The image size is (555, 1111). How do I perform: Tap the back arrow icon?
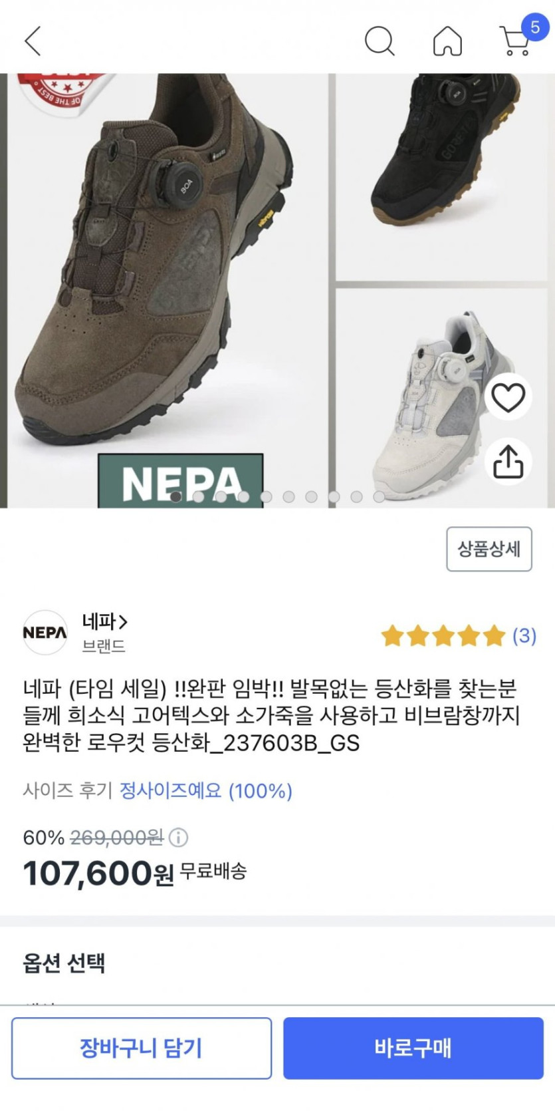(x=33, y=41)
